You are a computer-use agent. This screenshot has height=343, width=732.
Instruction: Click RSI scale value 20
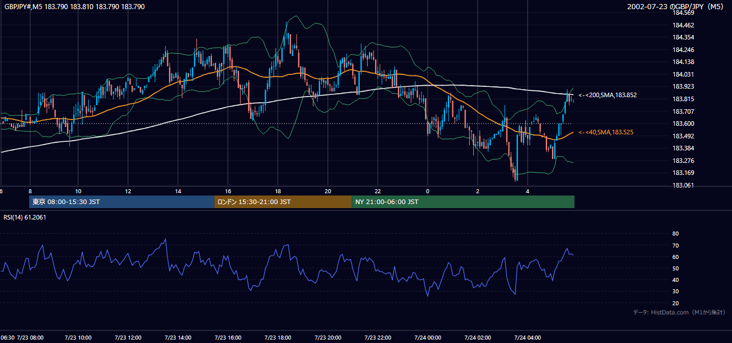point(675,303)
